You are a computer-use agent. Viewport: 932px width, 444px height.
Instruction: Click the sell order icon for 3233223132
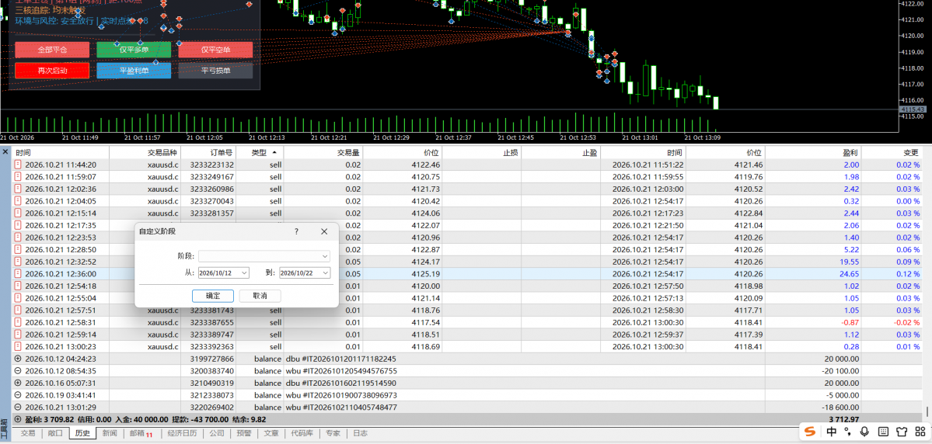click(18, 165)
